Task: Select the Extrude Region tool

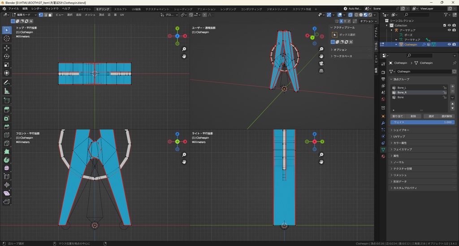Action: pyautogui.click(x=7, y=110)
